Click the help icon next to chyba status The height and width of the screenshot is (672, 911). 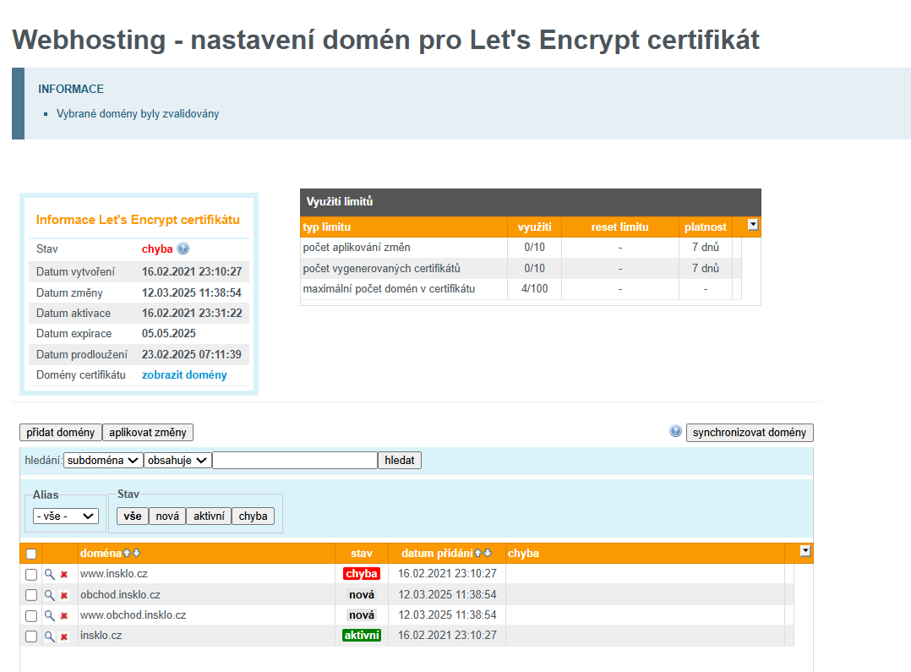[183, 249]
